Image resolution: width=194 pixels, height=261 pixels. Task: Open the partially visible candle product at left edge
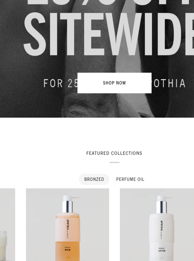pyautogui.click(x=7, y=225)
